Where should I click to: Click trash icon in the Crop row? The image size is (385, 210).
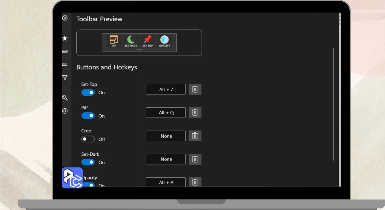point(195,136)
